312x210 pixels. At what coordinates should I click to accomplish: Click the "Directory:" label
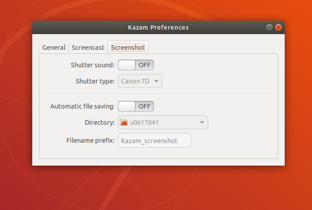point(100,122)
